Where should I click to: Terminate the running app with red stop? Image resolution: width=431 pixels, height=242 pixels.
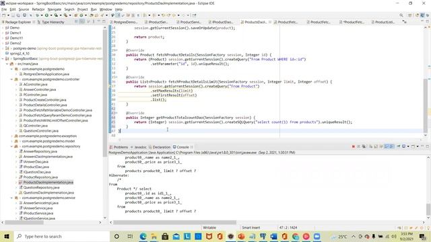[x=353, y=147]
